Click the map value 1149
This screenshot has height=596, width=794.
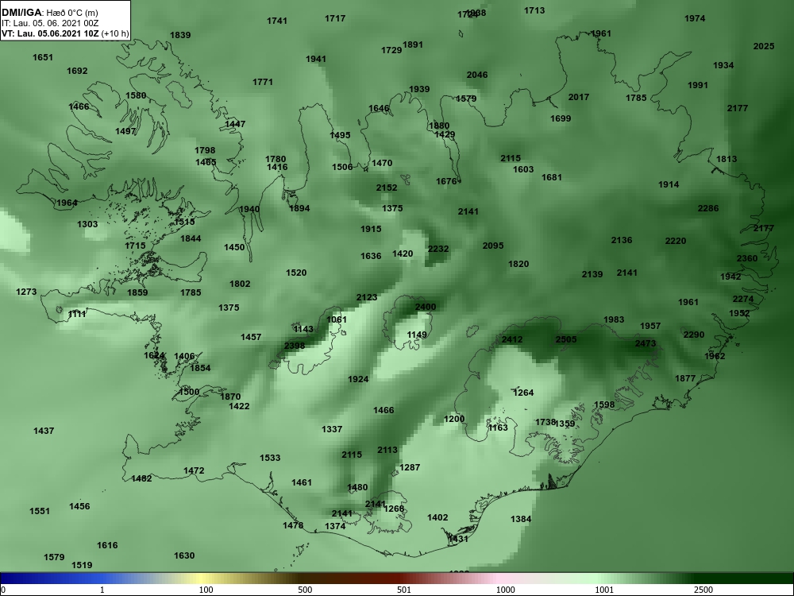click(417, 335)
